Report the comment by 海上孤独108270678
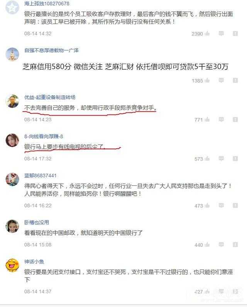Image resolution: width=247 pixels, height=307 pixels. coord(235,34)
